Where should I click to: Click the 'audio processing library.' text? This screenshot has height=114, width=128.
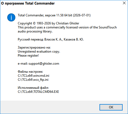click(35, 31)
